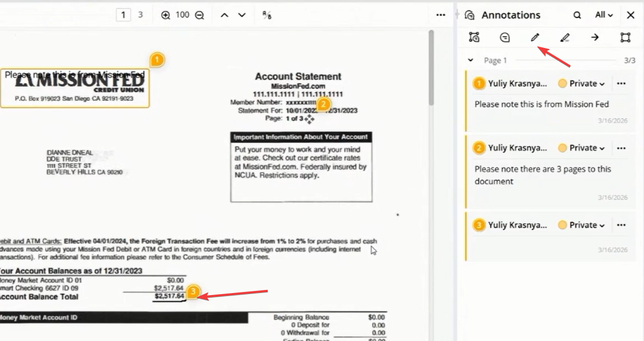
Task: Collapse the Page 1 annotations group
Action: [x=470, y=60]
